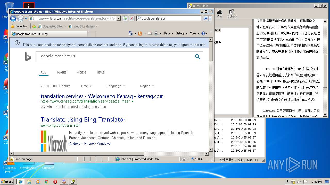Open the Region filter dropdown
The width and height of the screenshot is (330, 185).
click(x=147, y=86)
